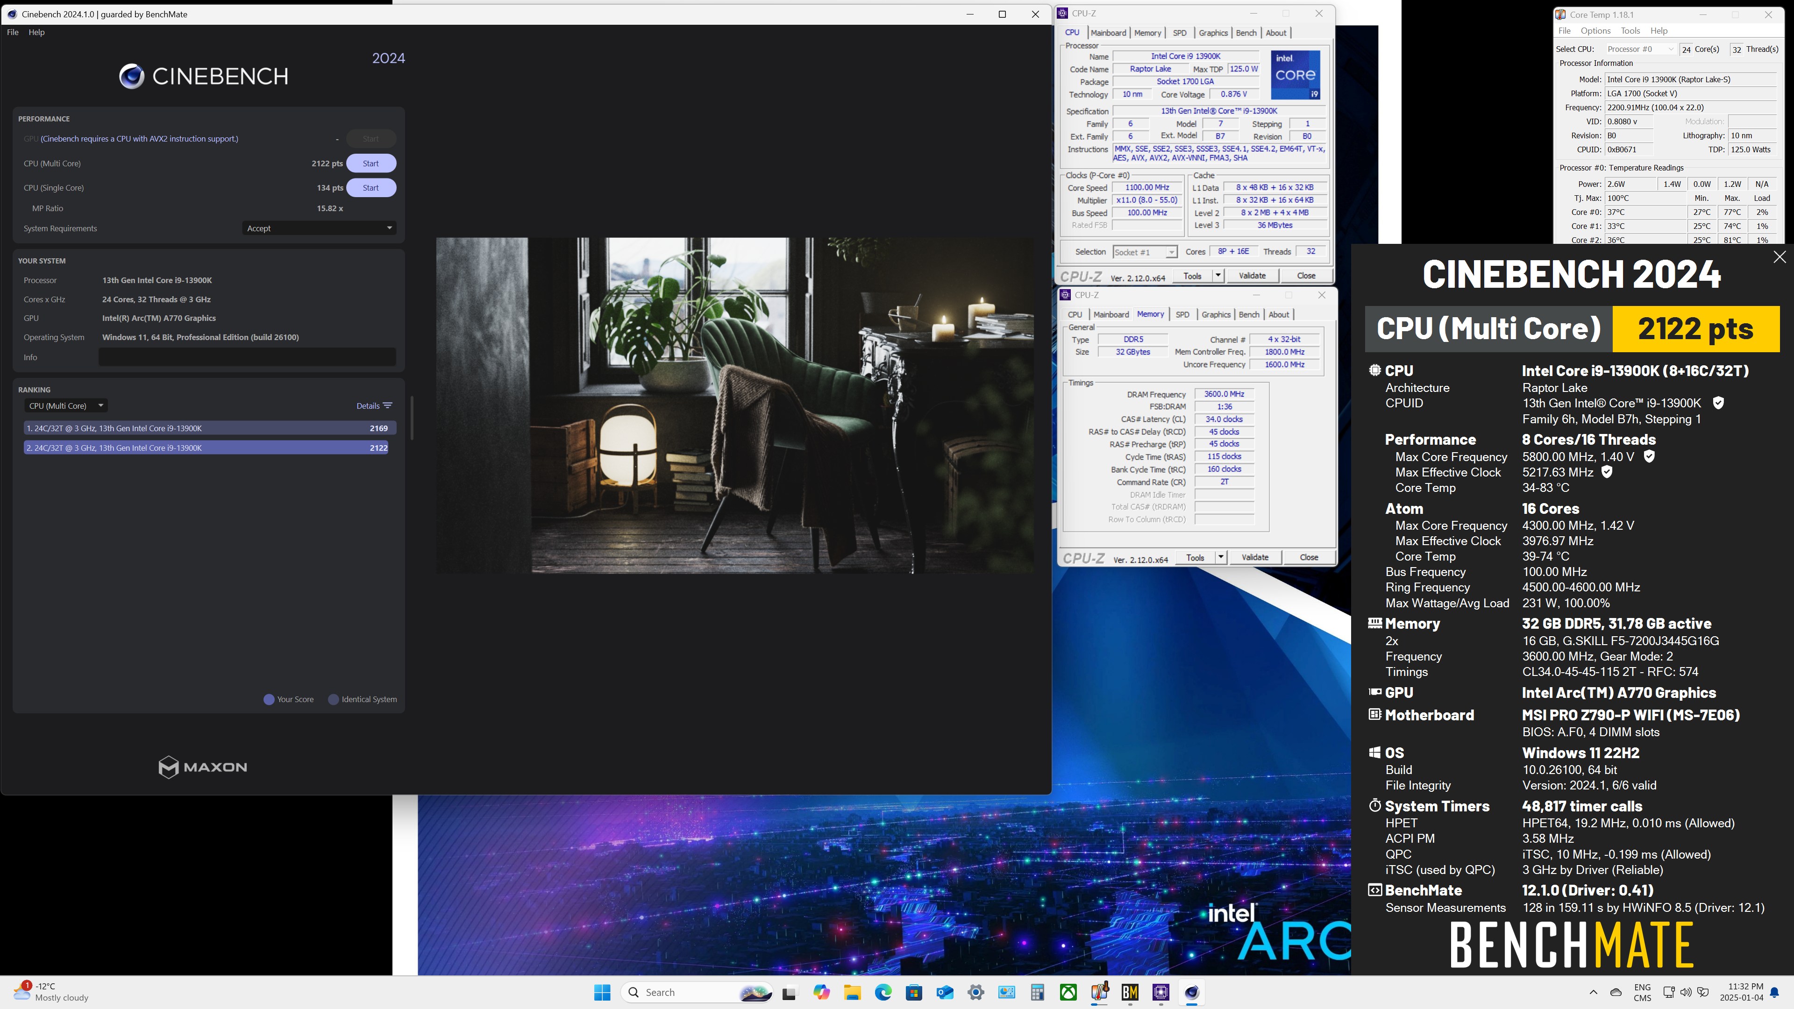This screenshot has width=1794, height=1009.
Task: Click shield icon next to Max Effective Clock 5217.63 MHz
Action: (x=1607, y=472)
